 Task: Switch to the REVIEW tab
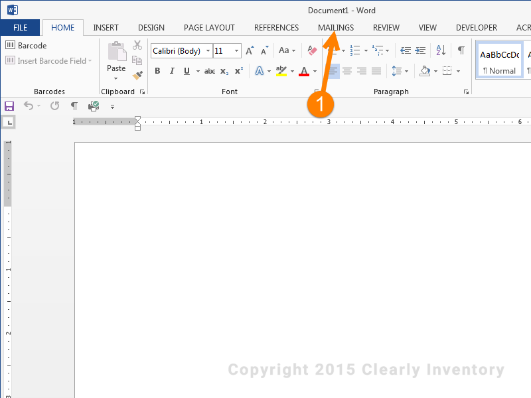coord(386,28)
